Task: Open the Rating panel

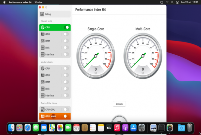Action: click(x=55, y=14)
